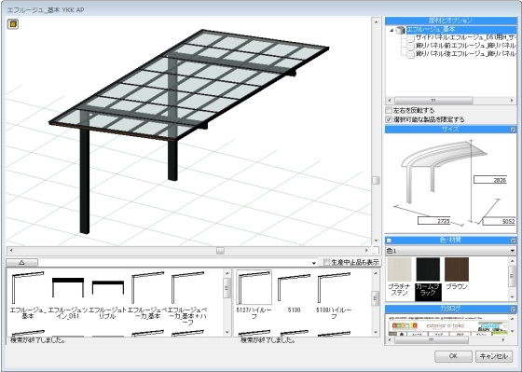Click the 3D preview scroll up arrow

(x=376, y=22)
